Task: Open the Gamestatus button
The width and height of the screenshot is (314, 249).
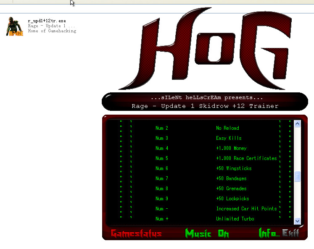Action: point(136,233)
